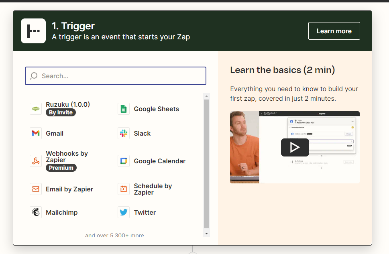Click the Trigger step icon in header
Viewport: 389px width, 254px height.
(x=33, y=31)
